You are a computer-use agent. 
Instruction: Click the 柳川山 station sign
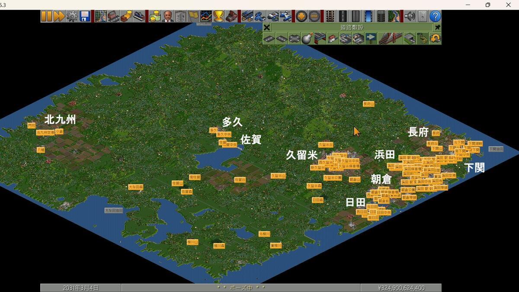192,242
